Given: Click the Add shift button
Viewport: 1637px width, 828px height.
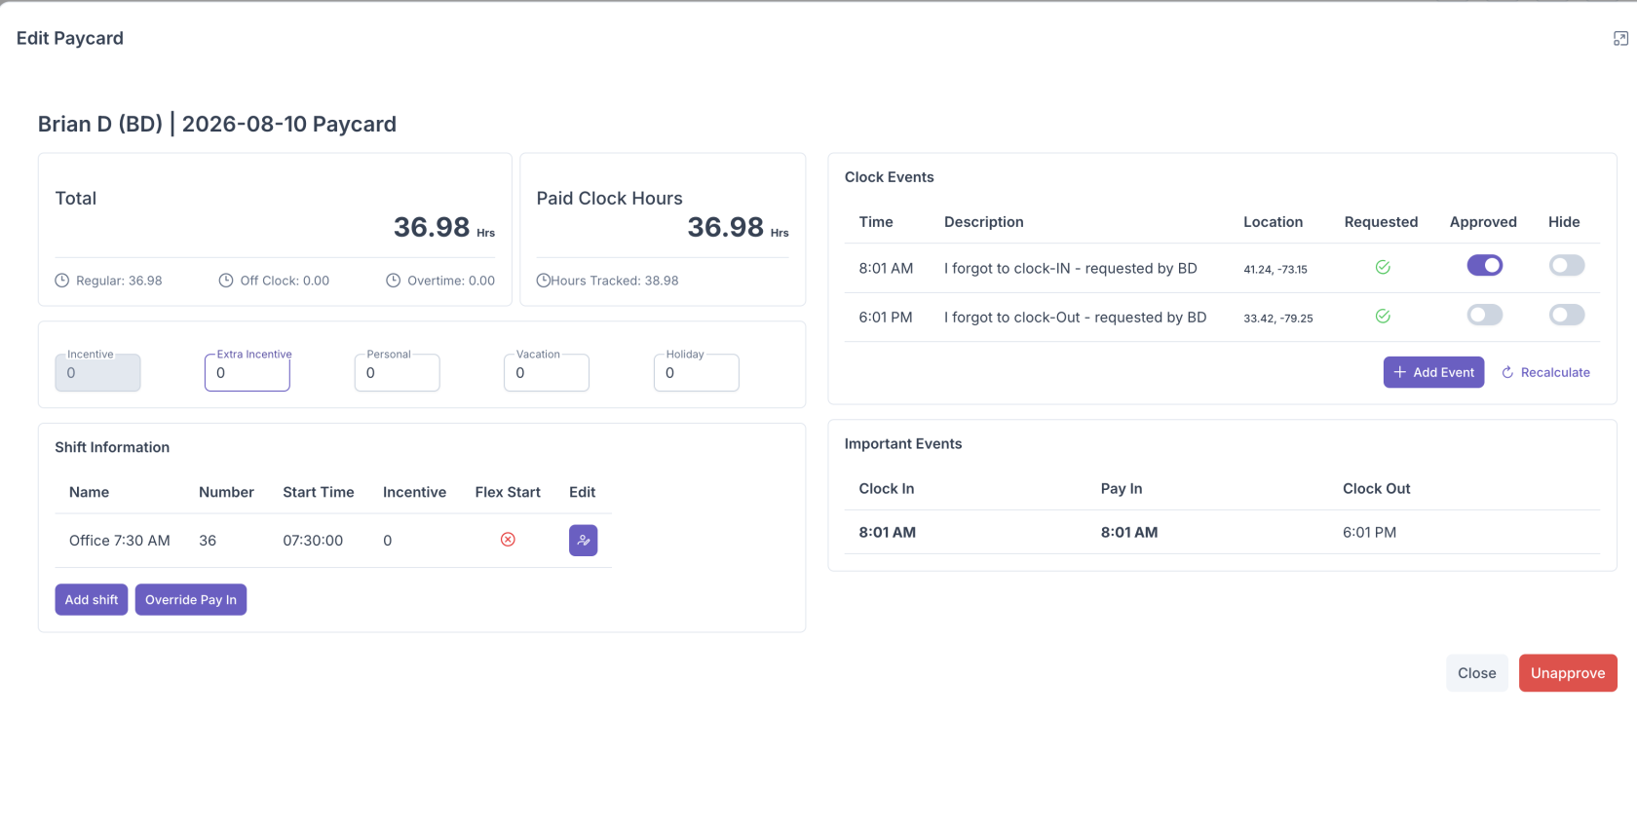Looking at the screenshot, I should [92, 600].
